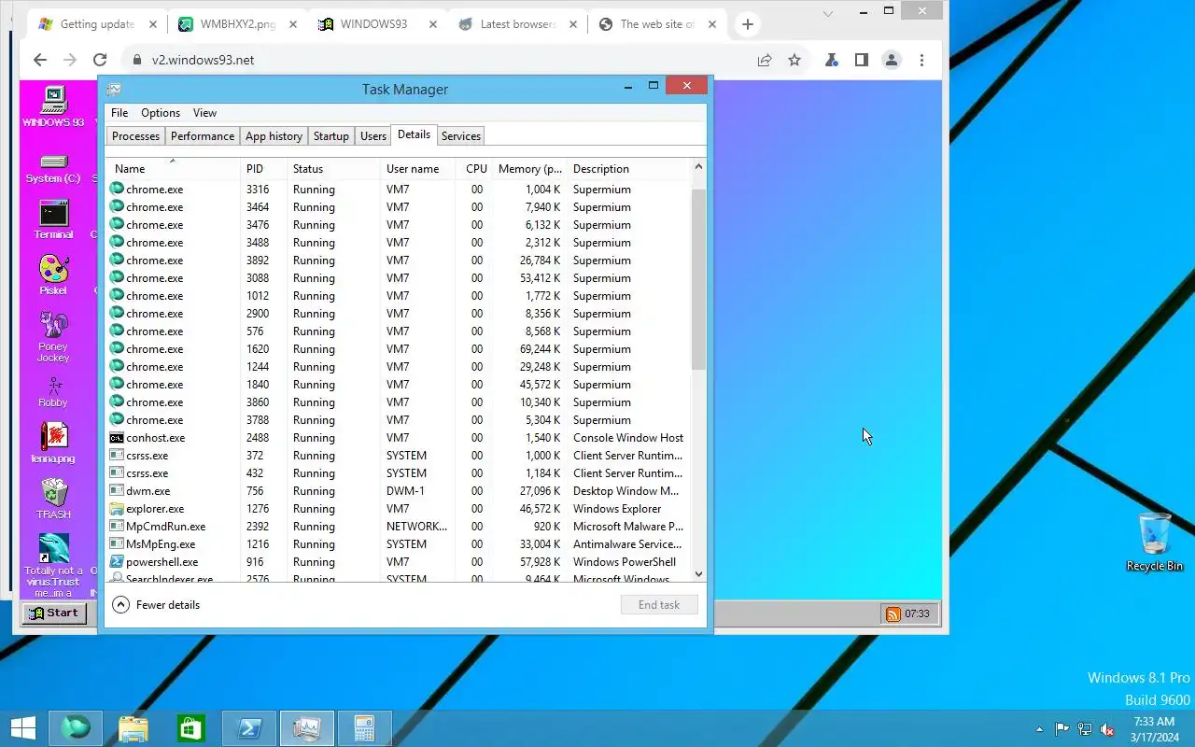The height and width of the screenshot is (747, 1195).
Task: Launch Terminal icon on Windows93 desktop
Action: 53,219
